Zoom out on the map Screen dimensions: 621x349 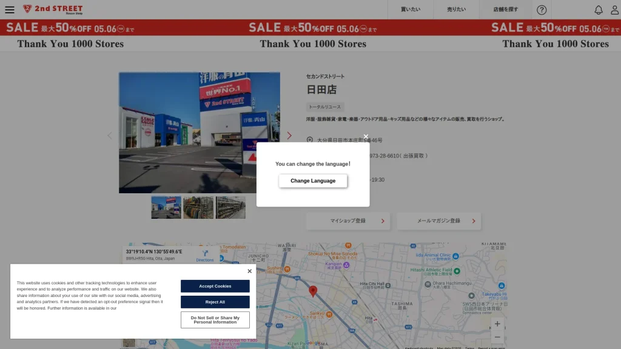click(497, 337)
